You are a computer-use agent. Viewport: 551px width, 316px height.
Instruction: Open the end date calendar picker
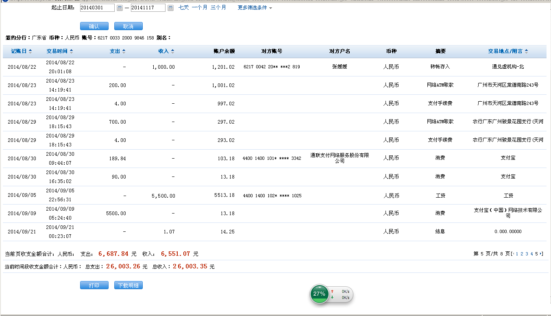[x=170, y=8]
